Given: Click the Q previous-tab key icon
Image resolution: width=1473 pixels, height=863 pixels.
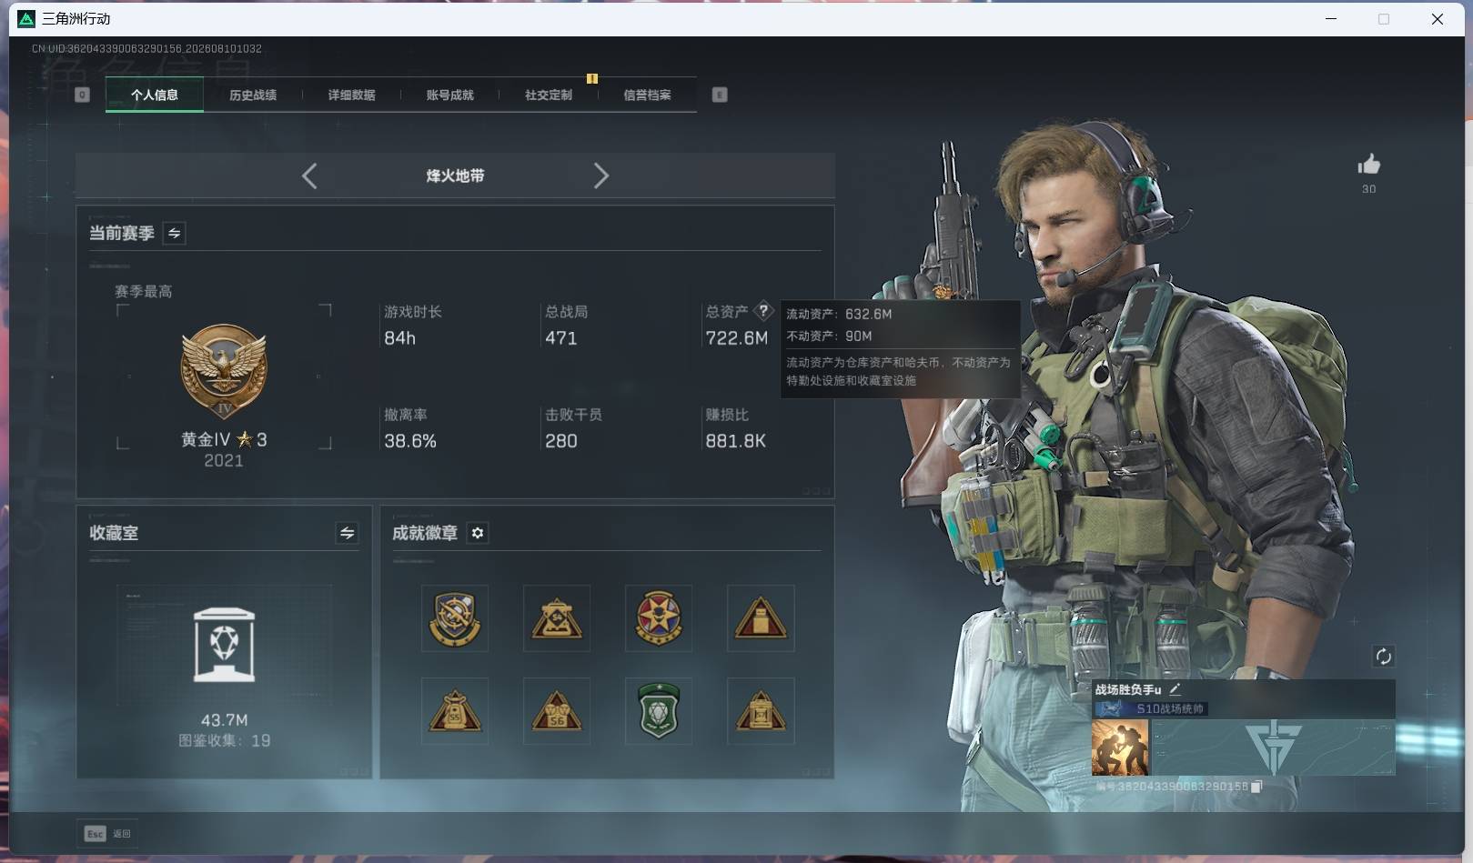Looking at the screenshot, I should (x=82, y=95).
